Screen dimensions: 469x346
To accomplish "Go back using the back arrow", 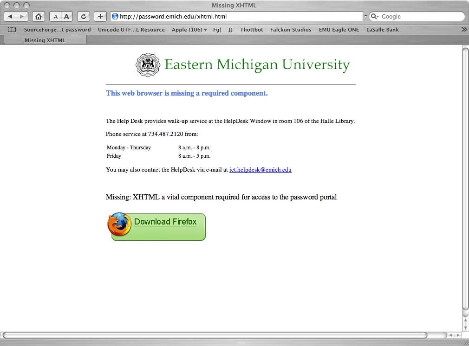I will tap(11, 16).
